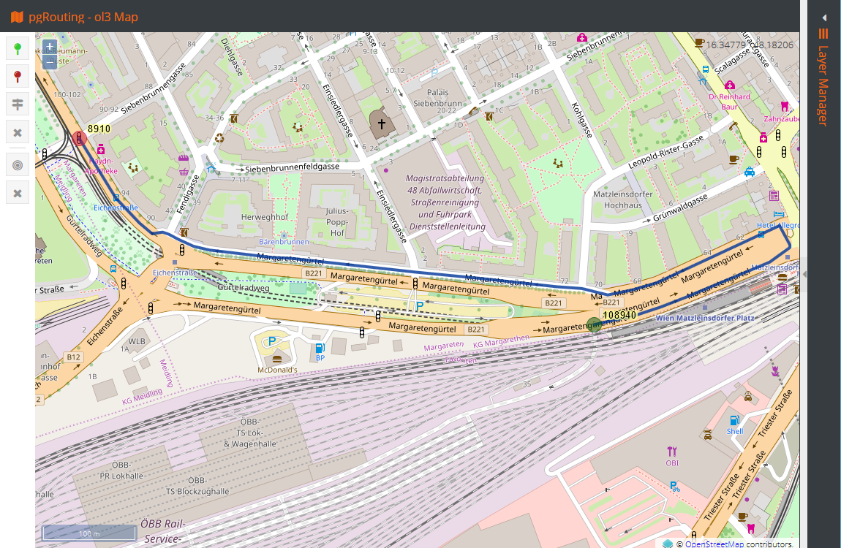Click the pgRouting map logo icon

pos(17,17)
